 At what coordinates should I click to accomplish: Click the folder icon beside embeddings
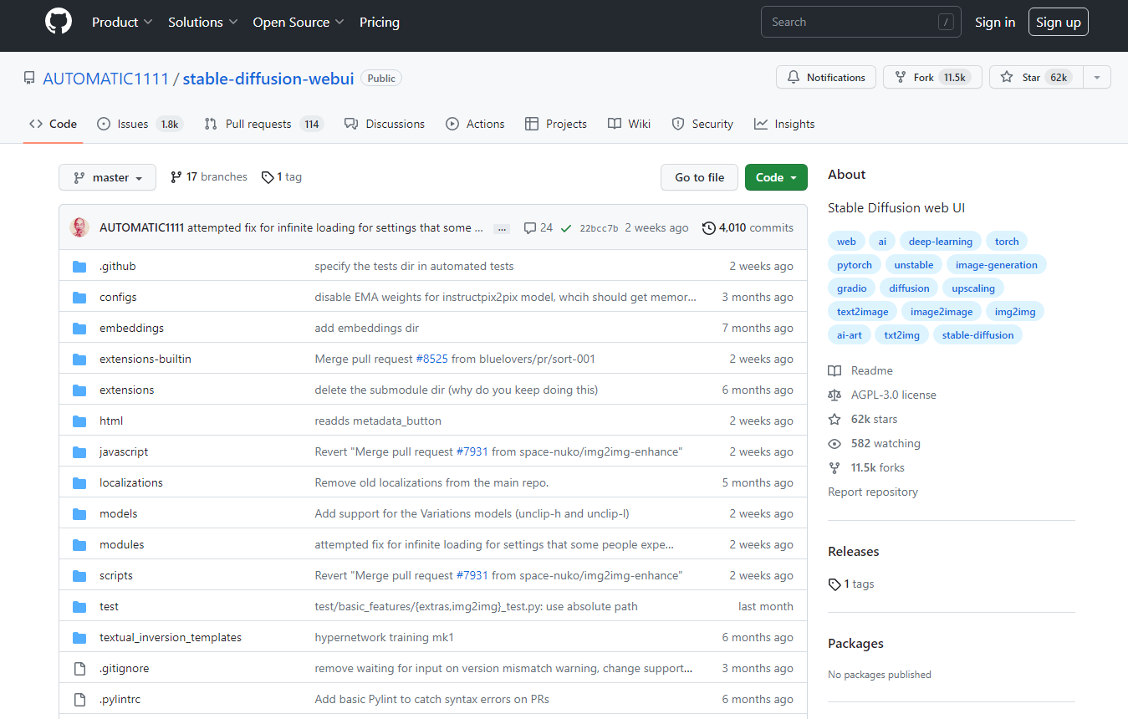pyautogui.click(x=79, y=329)
